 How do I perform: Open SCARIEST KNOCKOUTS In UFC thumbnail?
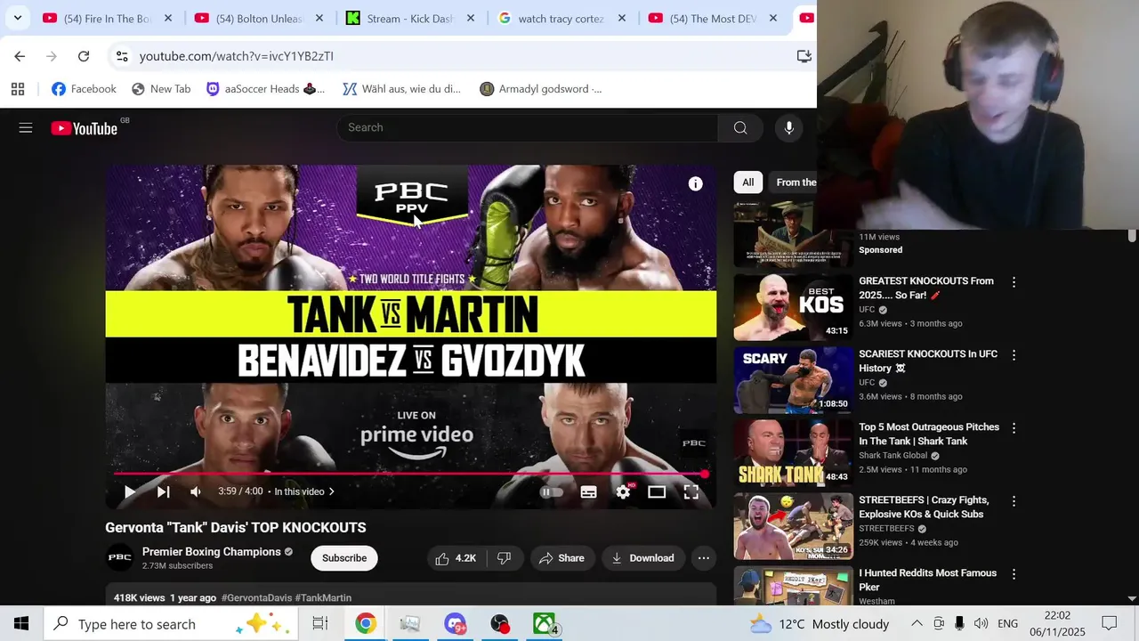click(x=793, y=380)
